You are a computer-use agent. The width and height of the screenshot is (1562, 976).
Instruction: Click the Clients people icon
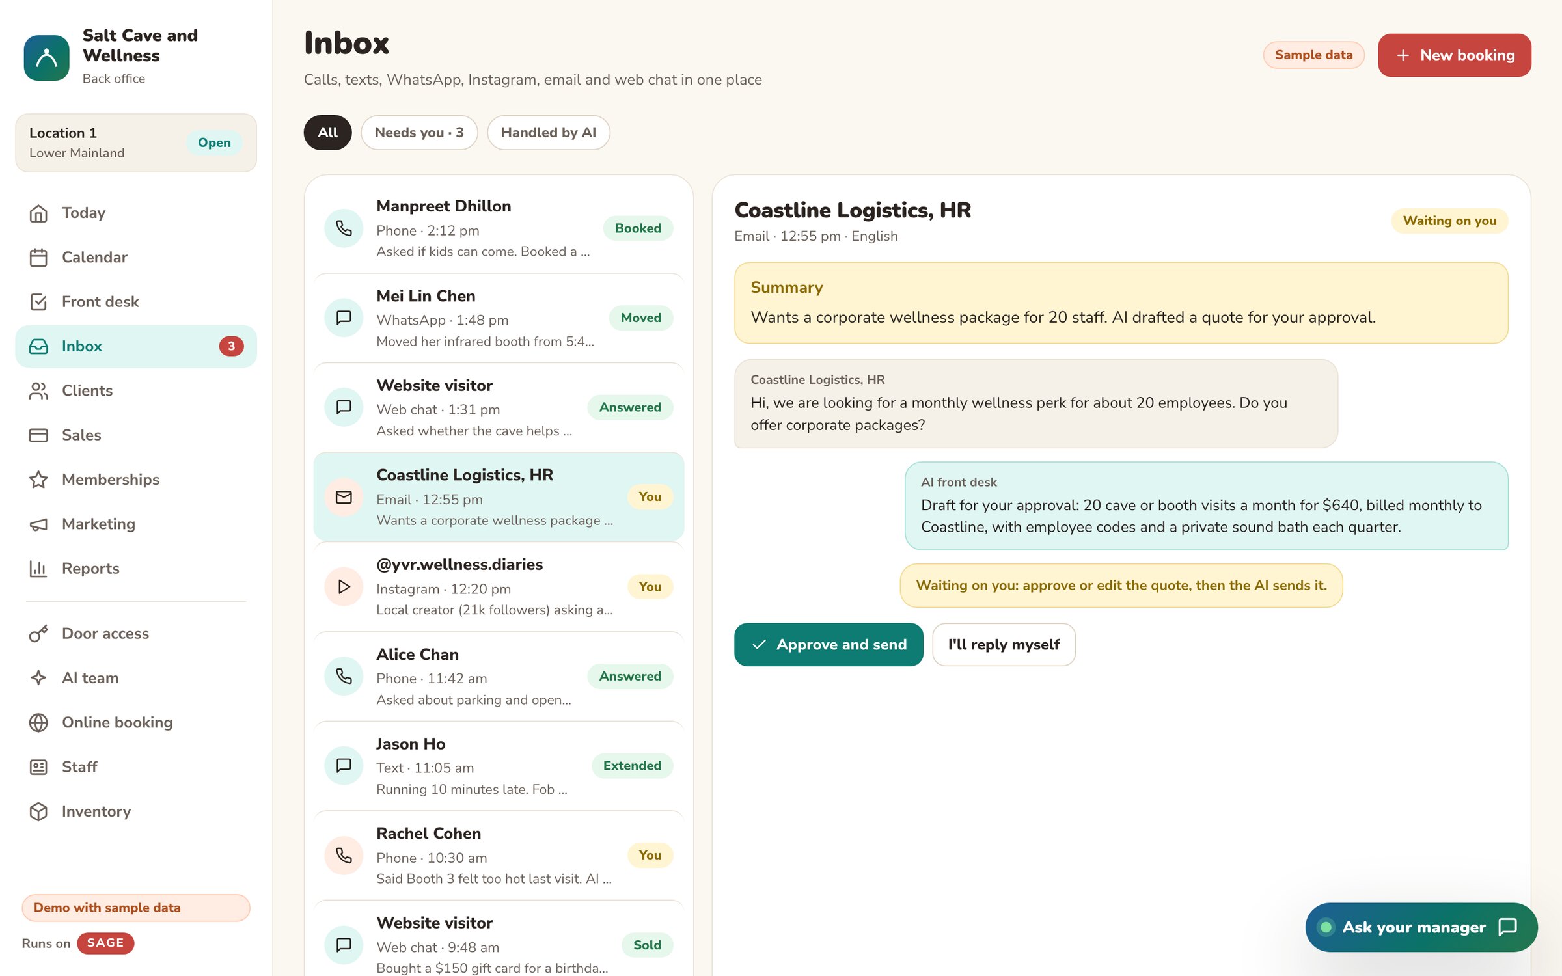point(38,391)
